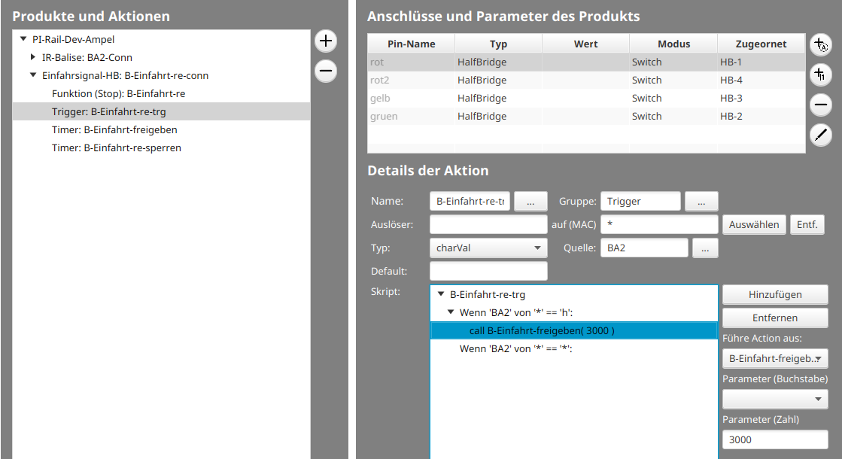The width and height of the screenshot is (842, 459).
Task: Click the Entf. button
Action: (807, 224)
